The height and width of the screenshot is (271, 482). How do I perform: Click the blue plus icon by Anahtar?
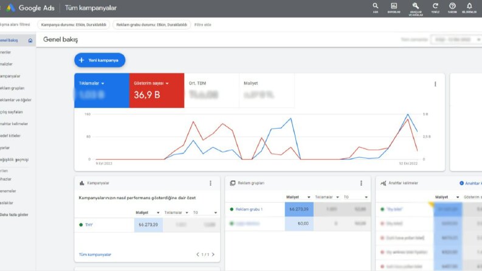(x=461, y=183)
